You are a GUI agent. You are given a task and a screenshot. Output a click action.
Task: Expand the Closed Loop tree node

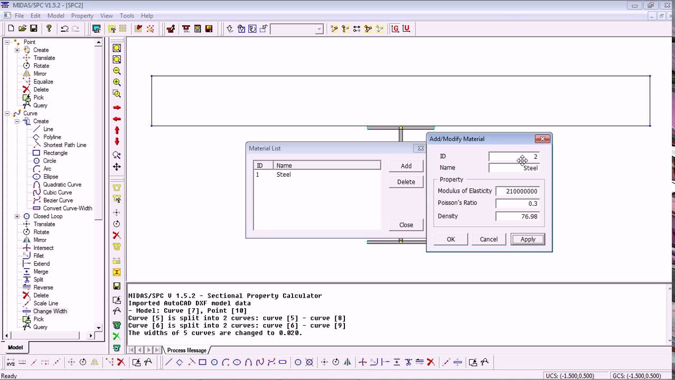tap(17, 216)
